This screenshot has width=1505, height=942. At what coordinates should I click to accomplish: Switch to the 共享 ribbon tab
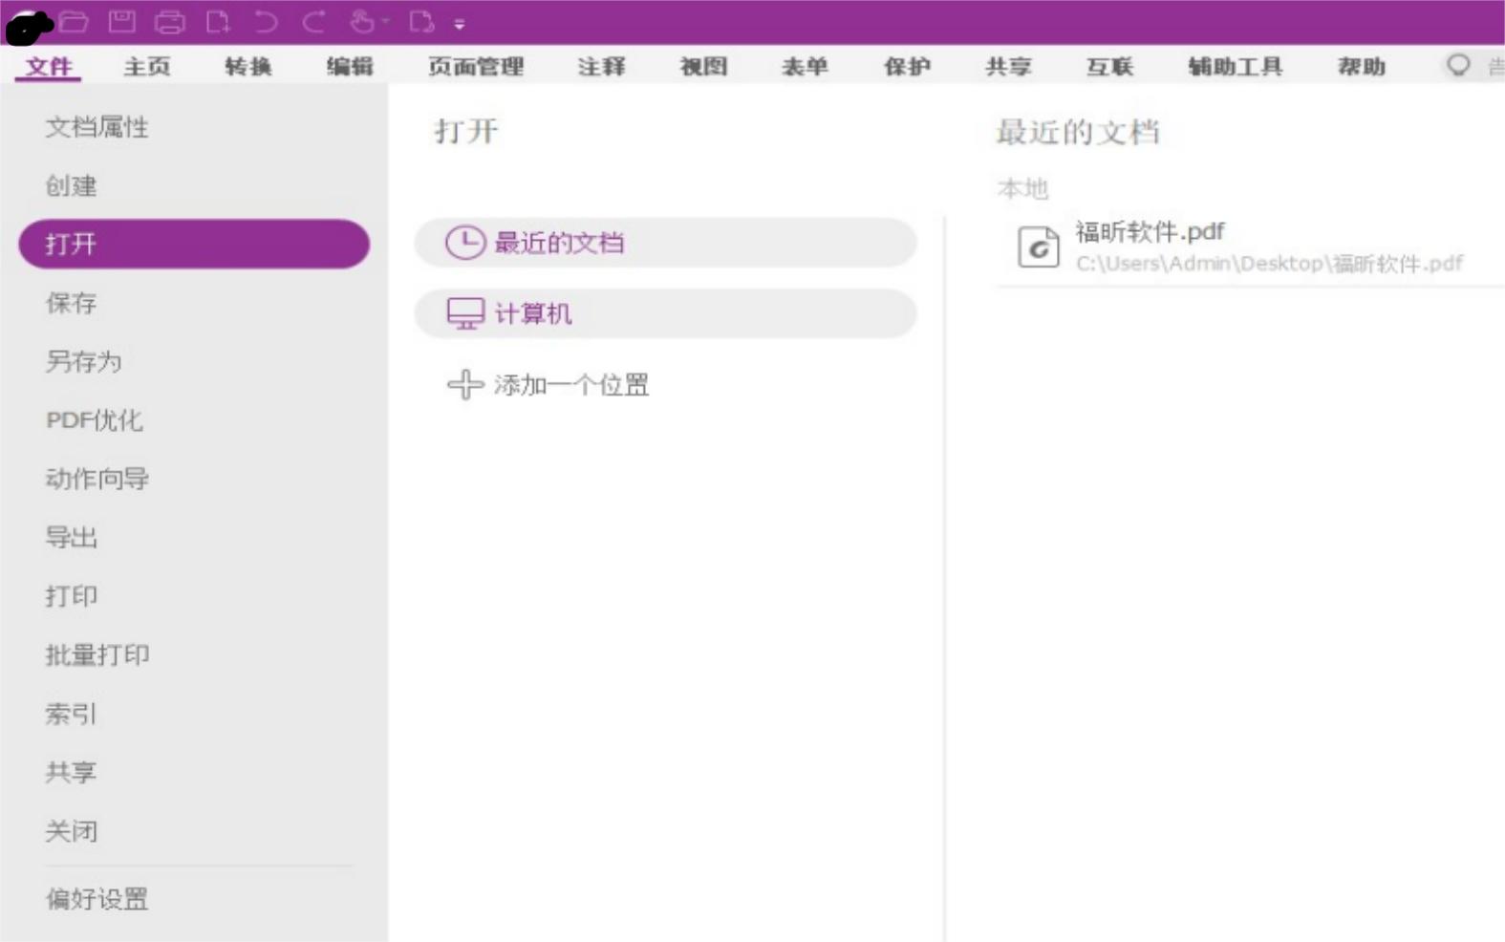[1008, 66]
